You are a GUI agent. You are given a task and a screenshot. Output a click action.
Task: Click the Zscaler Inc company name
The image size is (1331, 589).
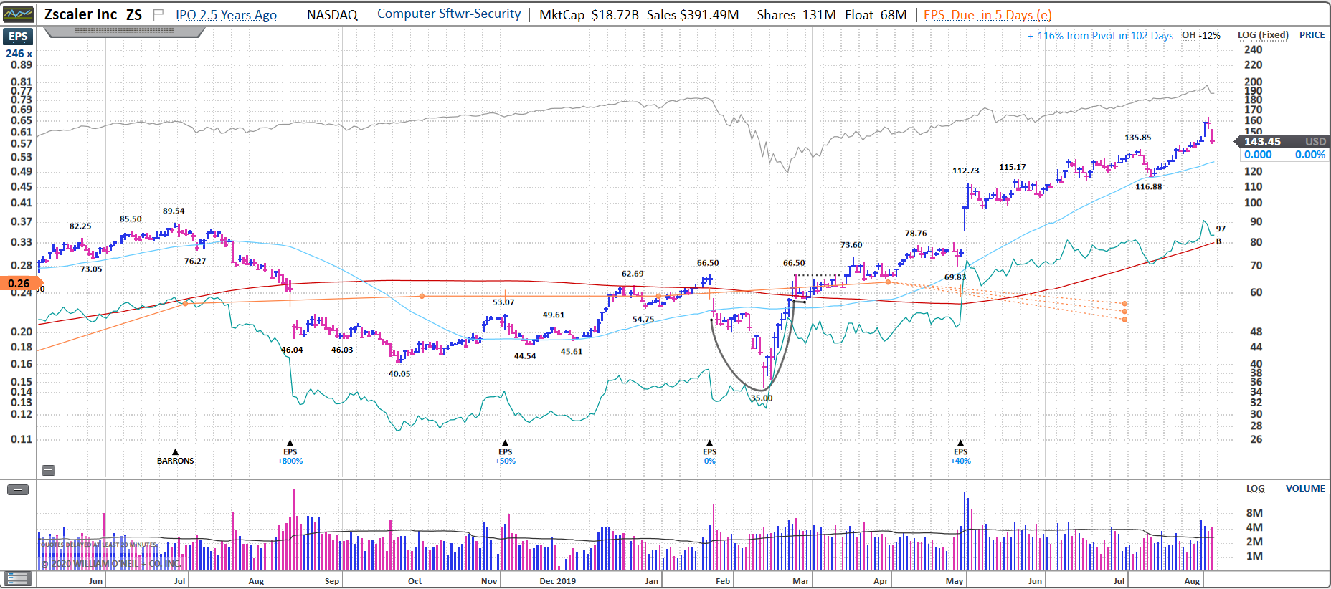(80, 14)
